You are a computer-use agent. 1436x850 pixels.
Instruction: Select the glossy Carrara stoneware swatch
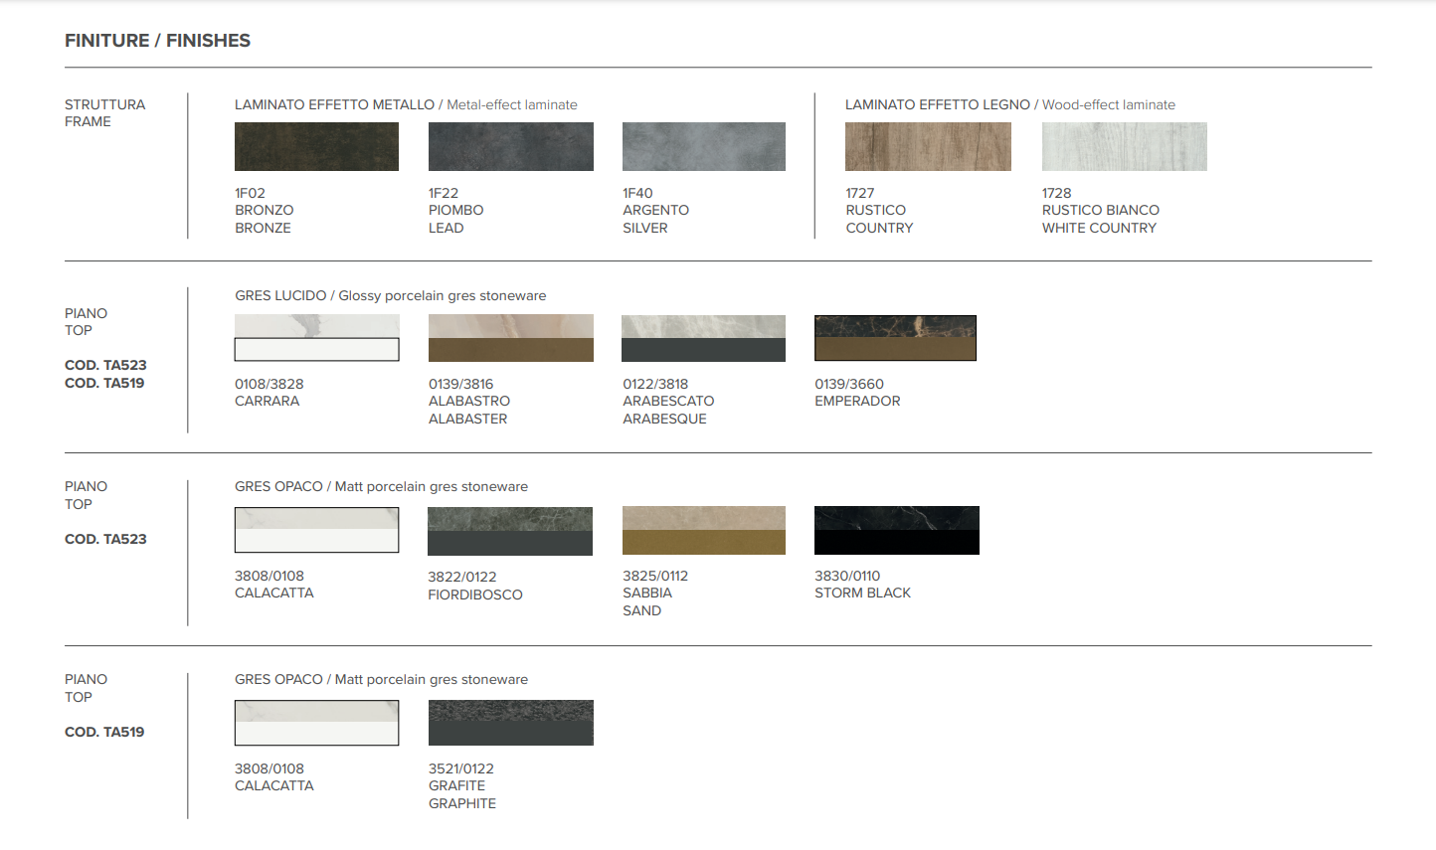point(316,338)
